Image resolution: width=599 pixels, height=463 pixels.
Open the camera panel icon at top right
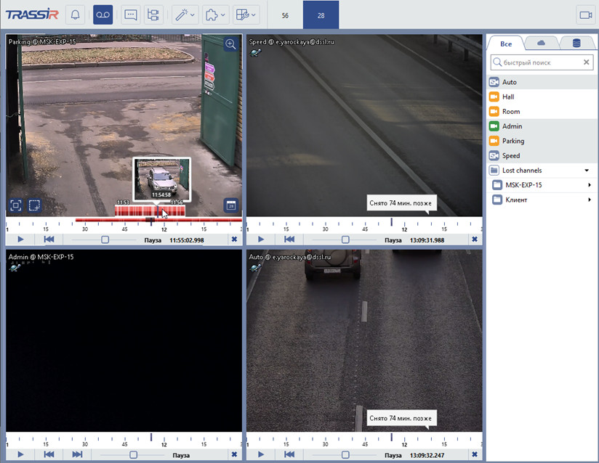point(584,15)
